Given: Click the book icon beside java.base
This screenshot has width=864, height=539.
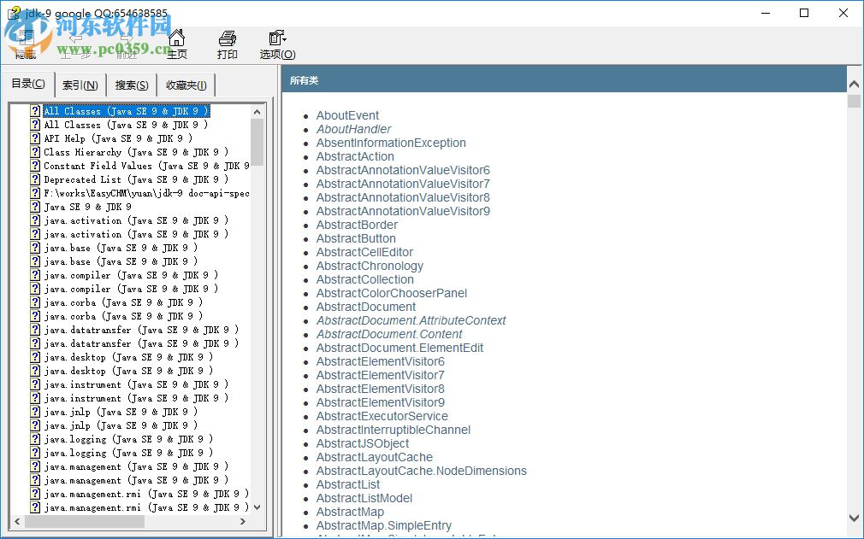Looking at the screenshot, I should click(33, 248).
